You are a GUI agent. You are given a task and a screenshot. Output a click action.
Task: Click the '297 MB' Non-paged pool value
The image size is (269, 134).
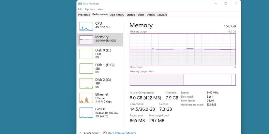[x=157, y=120]
